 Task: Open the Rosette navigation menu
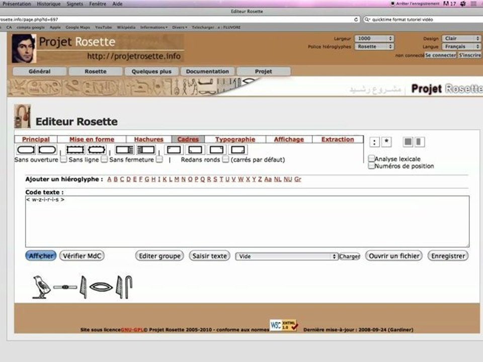click(96, 71)
